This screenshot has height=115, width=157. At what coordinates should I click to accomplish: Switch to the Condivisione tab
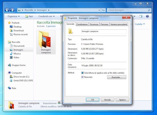[82, 24]
